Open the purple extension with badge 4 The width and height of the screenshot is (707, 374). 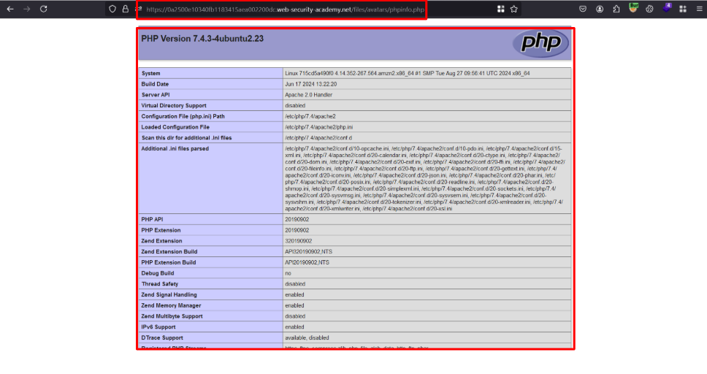[667, 8]
